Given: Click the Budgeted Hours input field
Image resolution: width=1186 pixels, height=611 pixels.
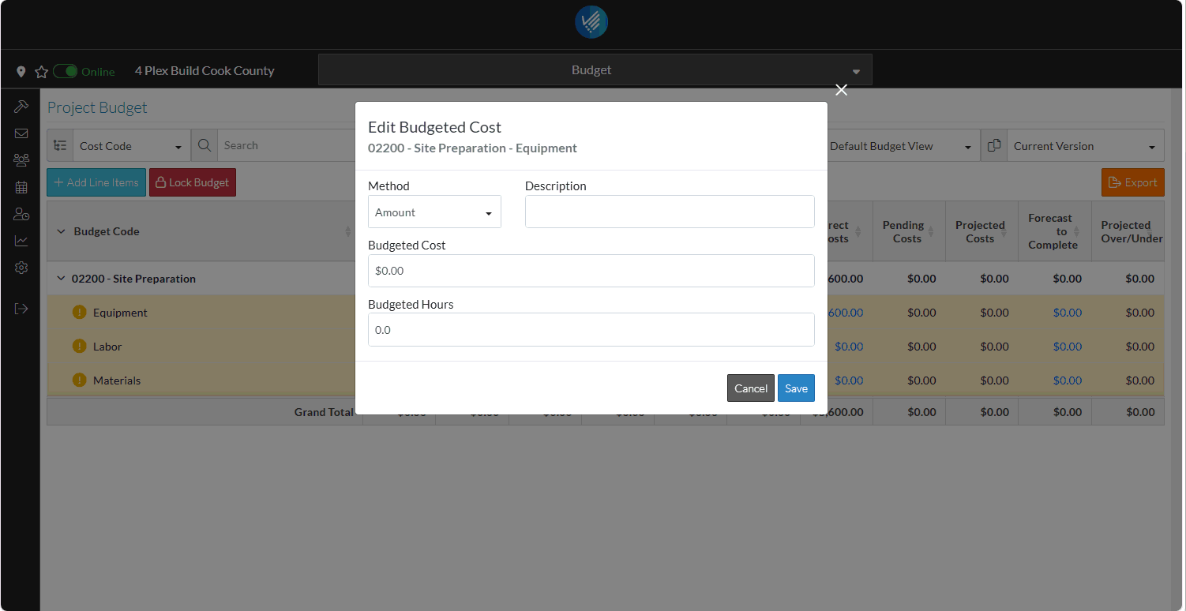Looking at the screenshot, I should coord(591,330).
